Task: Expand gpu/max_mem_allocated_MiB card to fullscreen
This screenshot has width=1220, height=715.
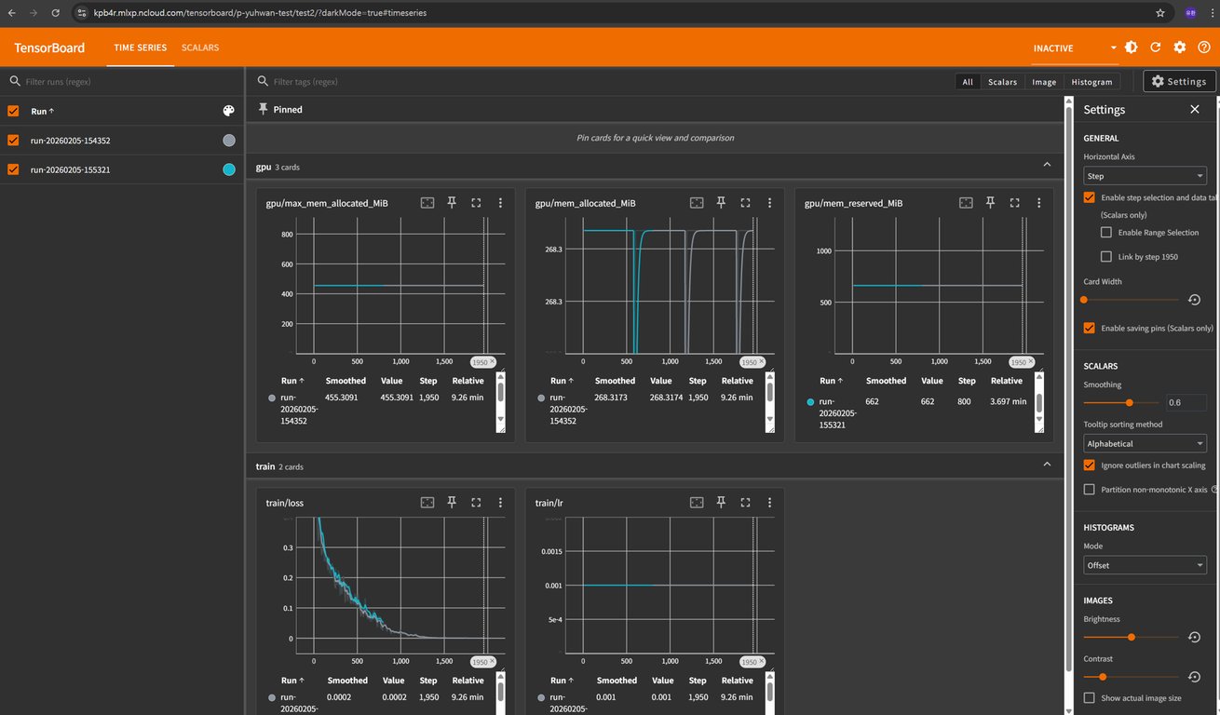Action: 476,203
